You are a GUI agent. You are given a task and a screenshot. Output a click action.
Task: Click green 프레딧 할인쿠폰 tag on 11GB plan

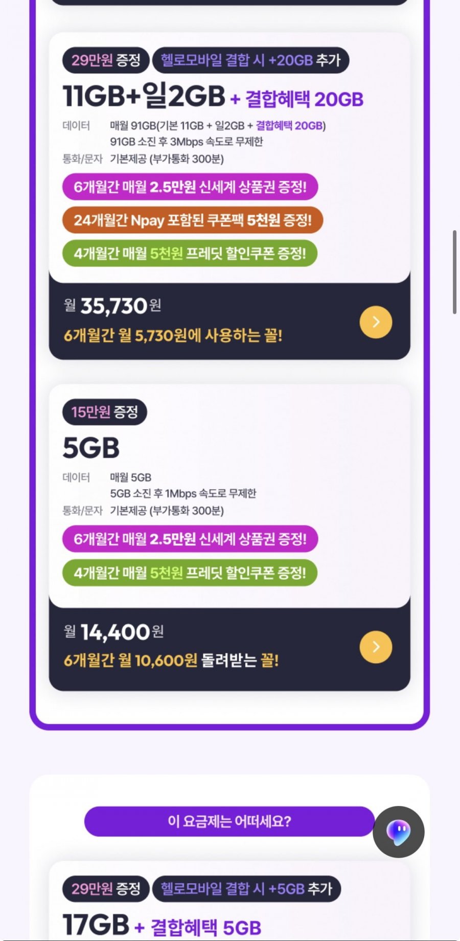pyautogui.click(x=190, y=253)
